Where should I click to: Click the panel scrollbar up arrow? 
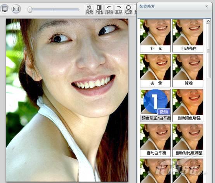[x=208, y=21]
